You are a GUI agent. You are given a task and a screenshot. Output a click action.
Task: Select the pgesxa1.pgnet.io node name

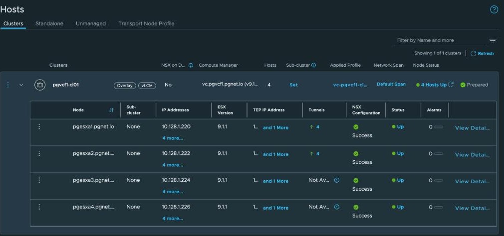point(93,126)
